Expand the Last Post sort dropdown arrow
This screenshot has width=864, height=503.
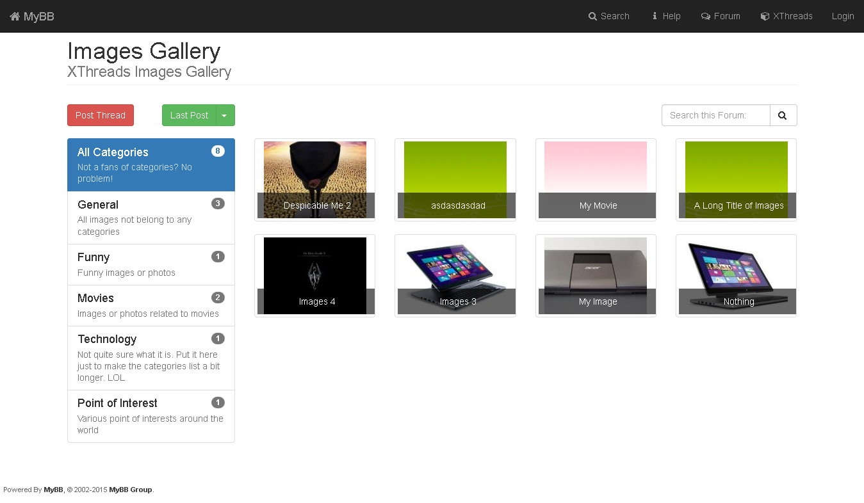tap(225, 115)
